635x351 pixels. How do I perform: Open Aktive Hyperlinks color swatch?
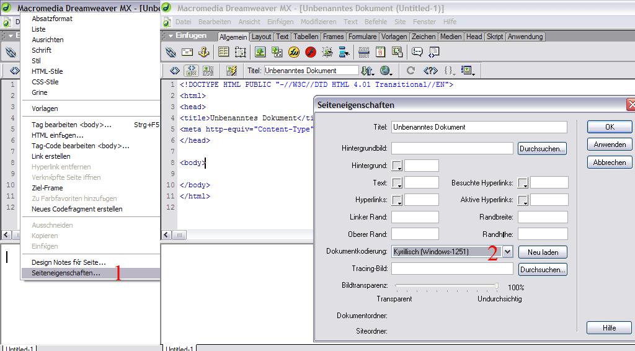click(523, 200)
